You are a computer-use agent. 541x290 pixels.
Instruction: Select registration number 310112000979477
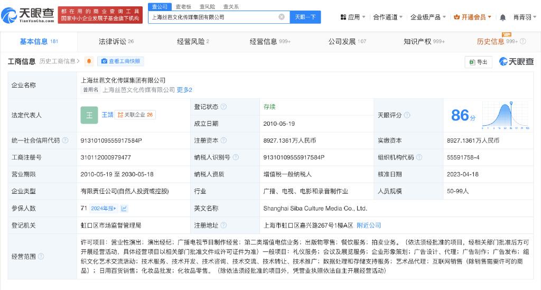coord(106,157)
